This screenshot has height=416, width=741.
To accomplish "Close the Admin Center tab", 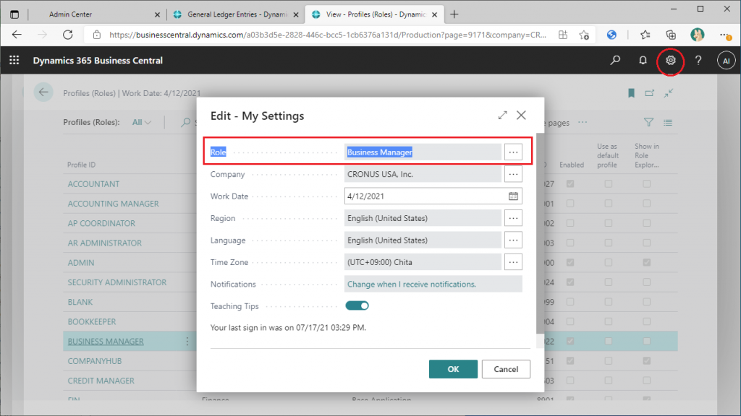I will tap(157, 14).
